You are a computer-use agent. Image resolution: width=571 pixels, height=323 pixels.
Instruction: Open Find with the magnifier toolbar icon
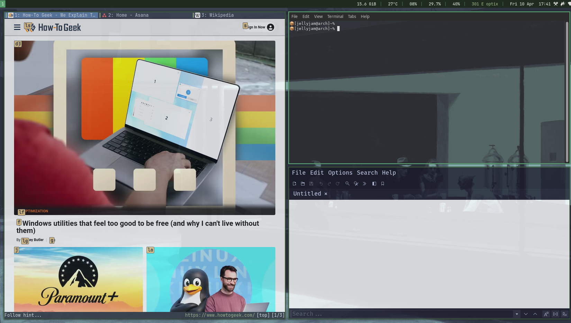click(x=347, y=183)
